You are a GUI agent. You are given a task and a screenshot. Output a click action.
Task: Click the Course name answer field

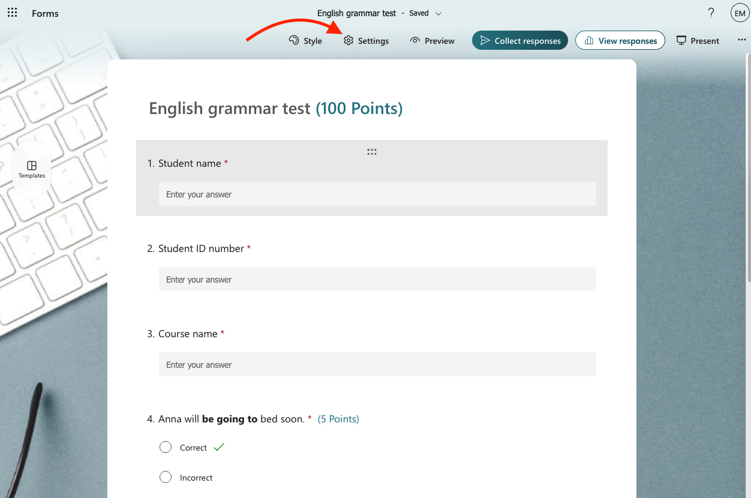377,365
